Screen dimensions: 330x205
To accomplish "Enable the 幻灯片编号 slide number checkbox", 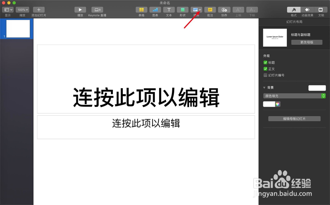I will [x=265, y=75].
